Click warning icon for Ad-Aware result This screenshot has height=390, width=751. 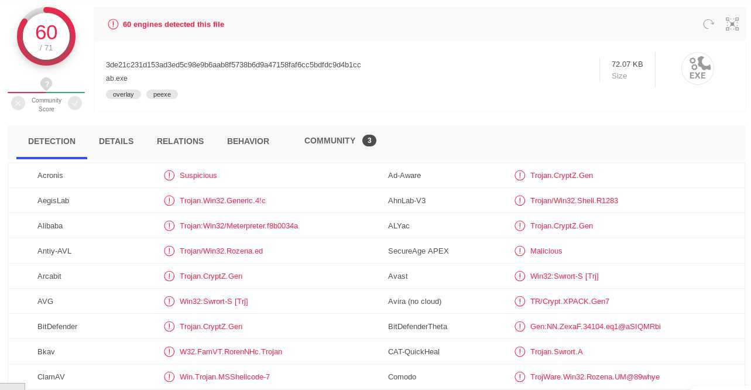(520, 176)
